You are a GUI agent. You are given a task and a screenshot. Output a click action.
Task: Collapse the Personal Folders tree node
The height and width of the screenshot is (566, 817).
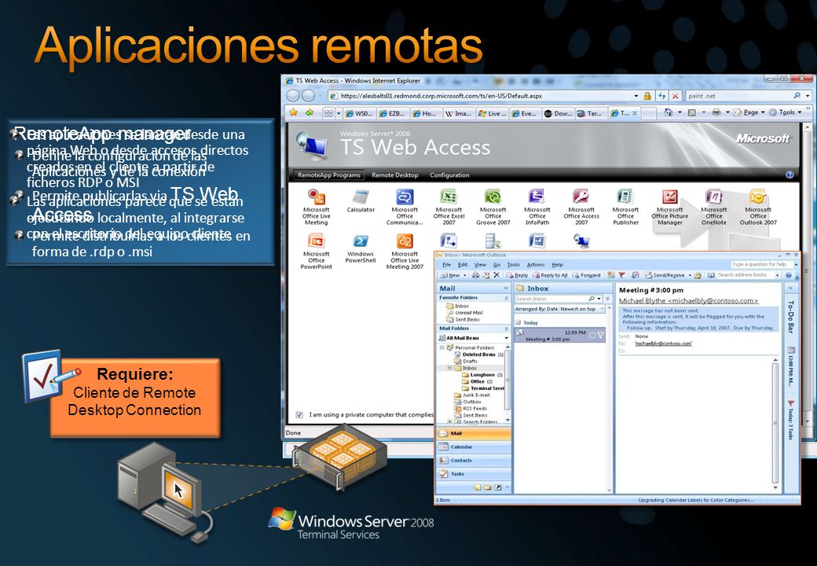(x=441, y=347)
